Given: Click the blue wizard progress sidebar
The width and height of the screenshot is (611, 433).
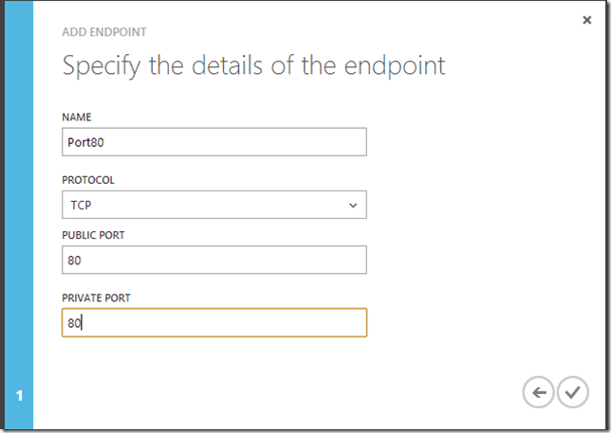Looking at the screenshot, I should [19, 215].
